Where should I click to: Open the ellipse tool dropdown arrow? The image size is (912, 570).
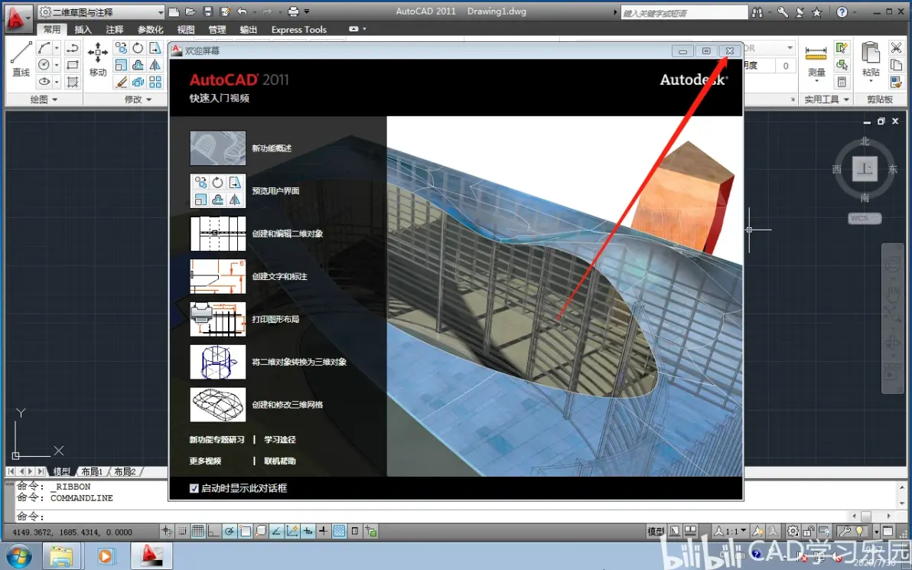(57, 82)
